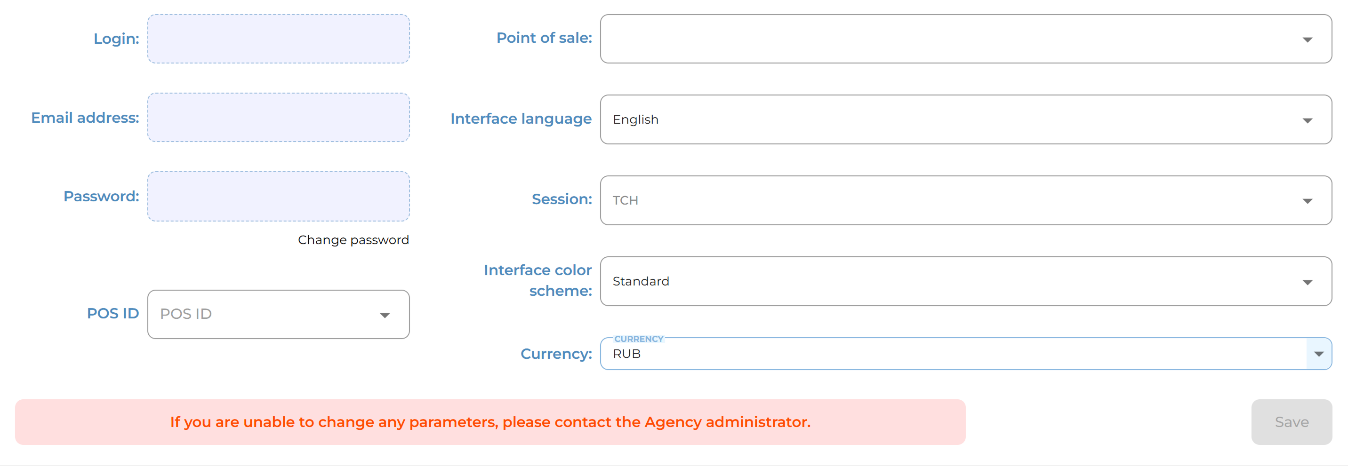Click the Change password link
This screenshot has width=1348, height=467.
point(353,240)
